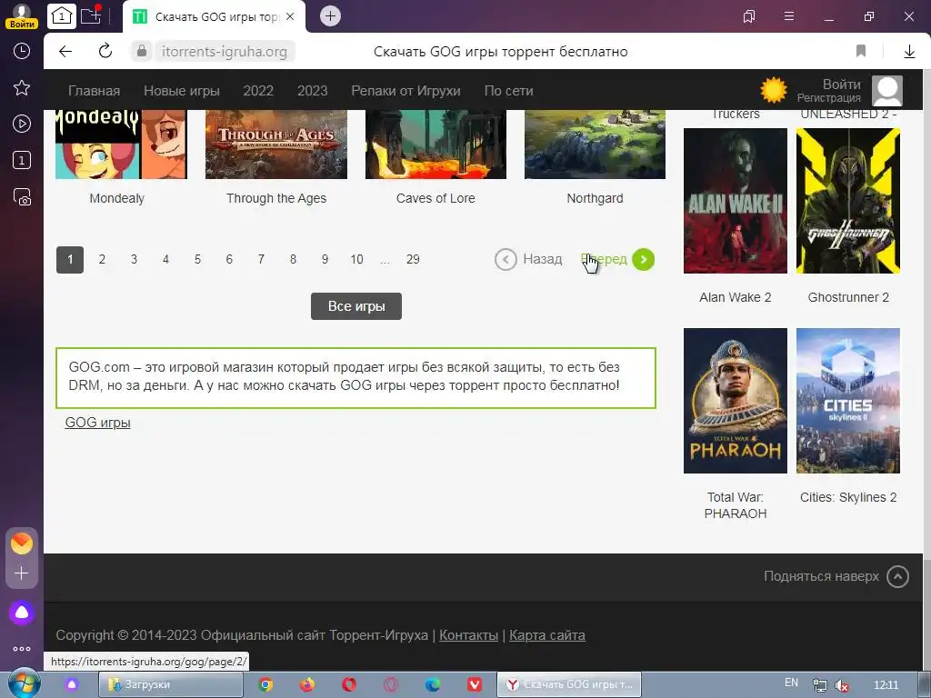Viewport: 931px width, 698px height.
Task: Go to last page 29
Action: 413,259
